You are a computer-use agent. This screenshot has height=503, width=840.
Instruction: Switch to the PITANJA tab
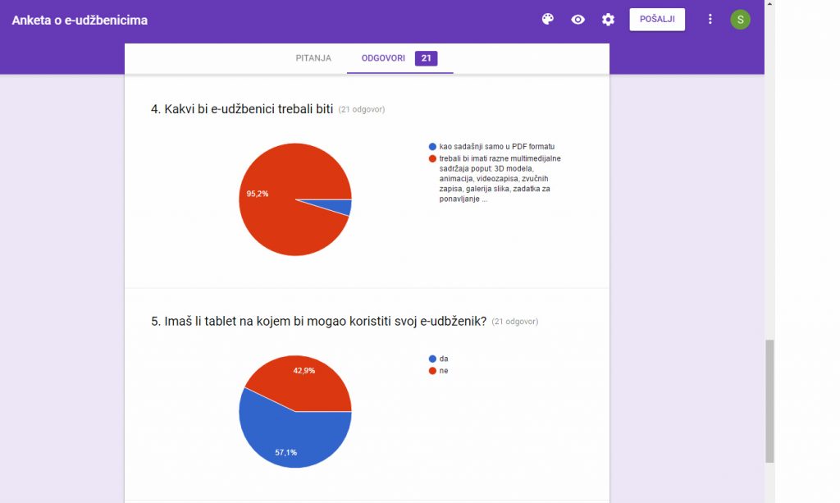pos(313,58)
